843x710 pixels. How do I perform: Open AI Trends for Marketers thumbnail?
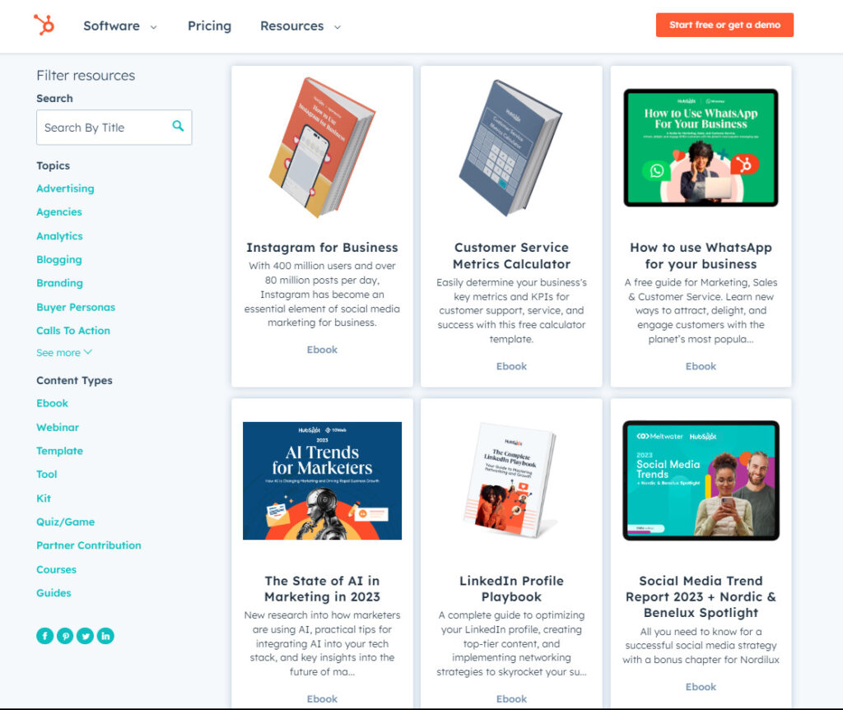click(322, 480)
